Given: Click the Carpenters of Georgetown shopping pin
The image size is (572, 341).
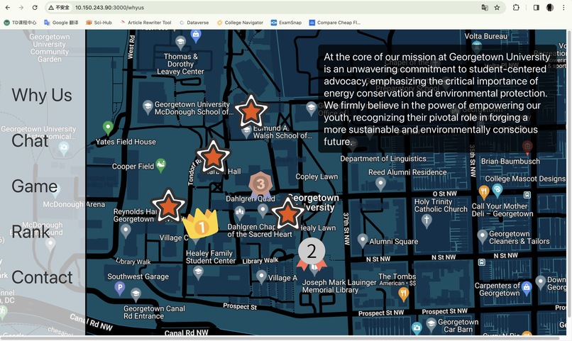Looking at the screenshot, I should click(526, 288).
